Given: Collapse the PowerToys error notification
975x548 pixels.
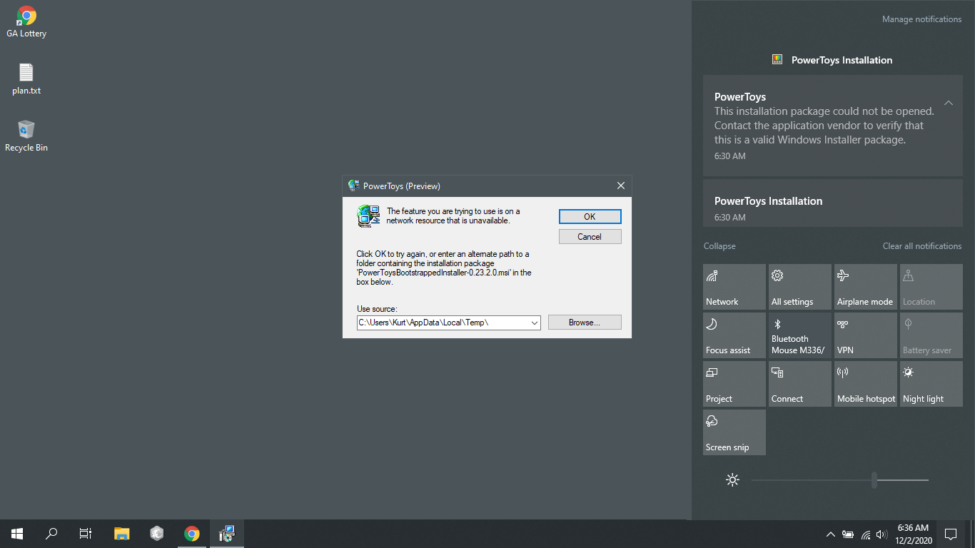Looking at the screenshot, I should [x=949, y=103].
